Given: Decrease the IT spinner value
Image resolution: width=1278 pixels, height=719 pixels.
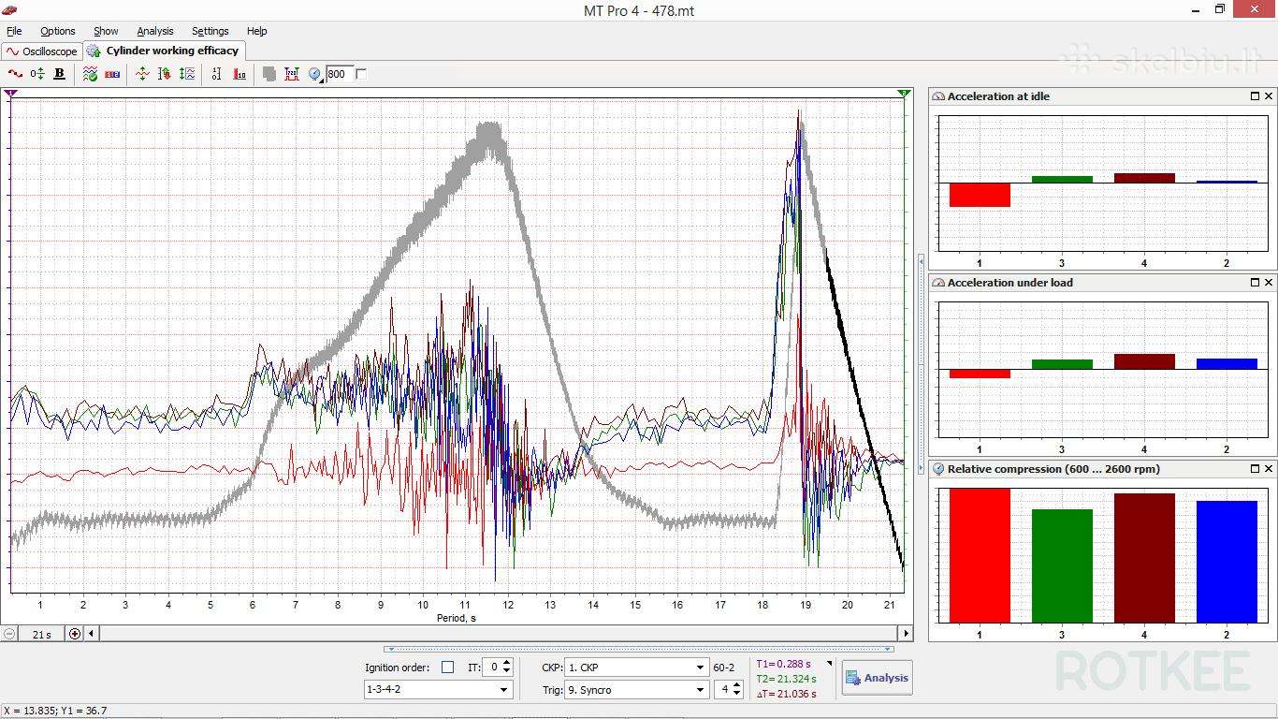Looking at the screenshot, I should 507,671.
